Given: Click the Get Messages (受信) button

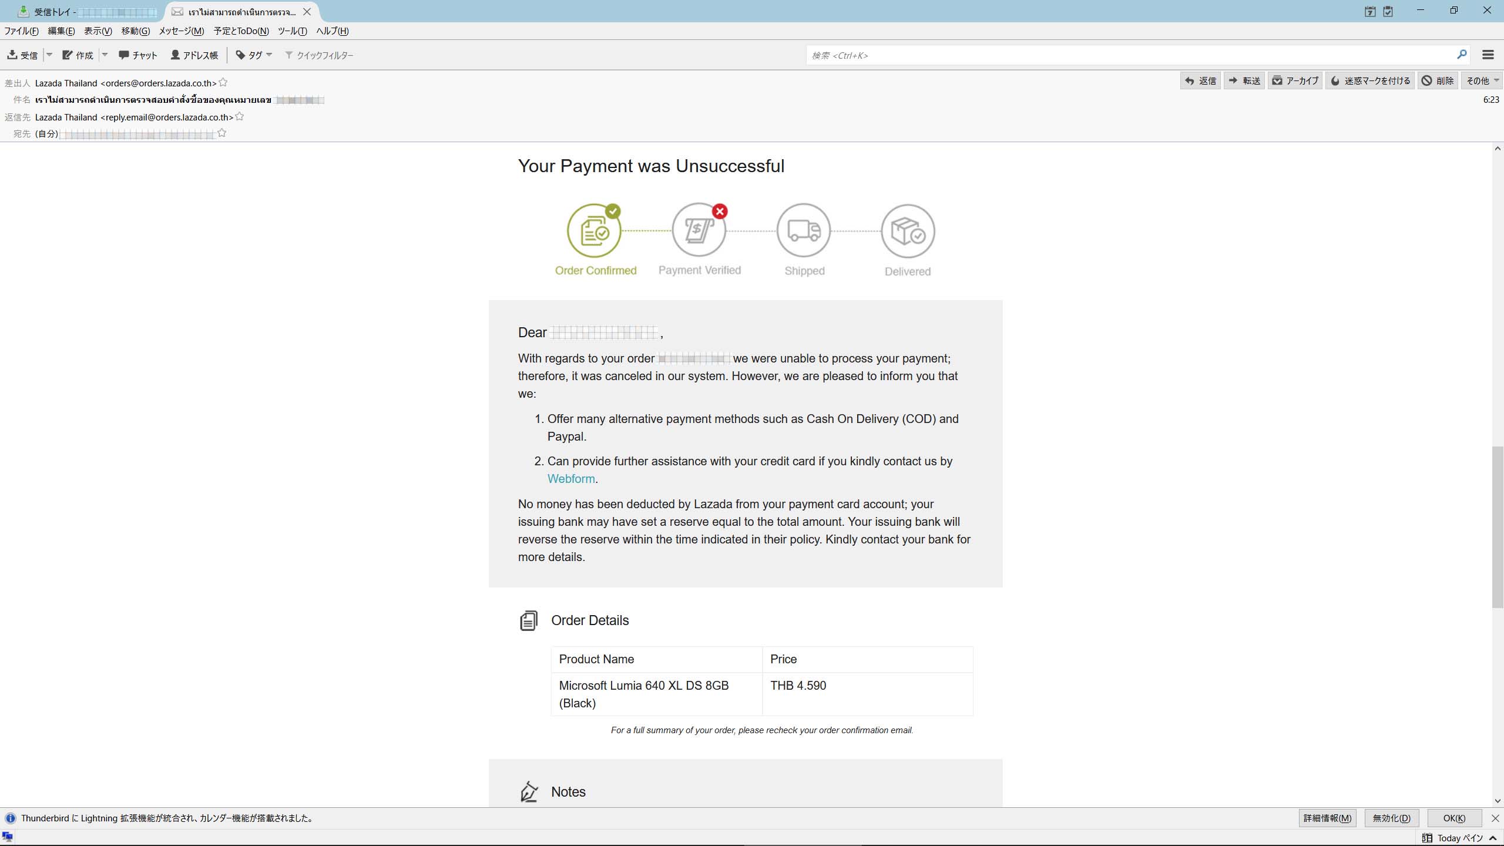Looking at the screenshot, I should pyautogui.click(x=22, y=55).
